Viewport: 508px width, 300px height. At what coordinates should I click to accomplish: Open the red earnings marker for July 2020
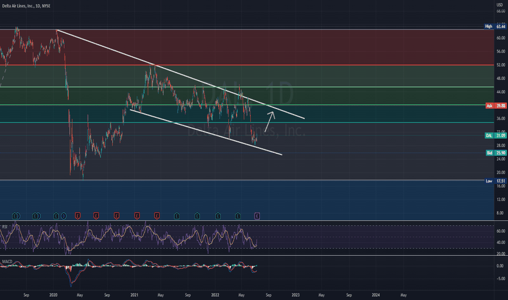click(x=96, y=215)
